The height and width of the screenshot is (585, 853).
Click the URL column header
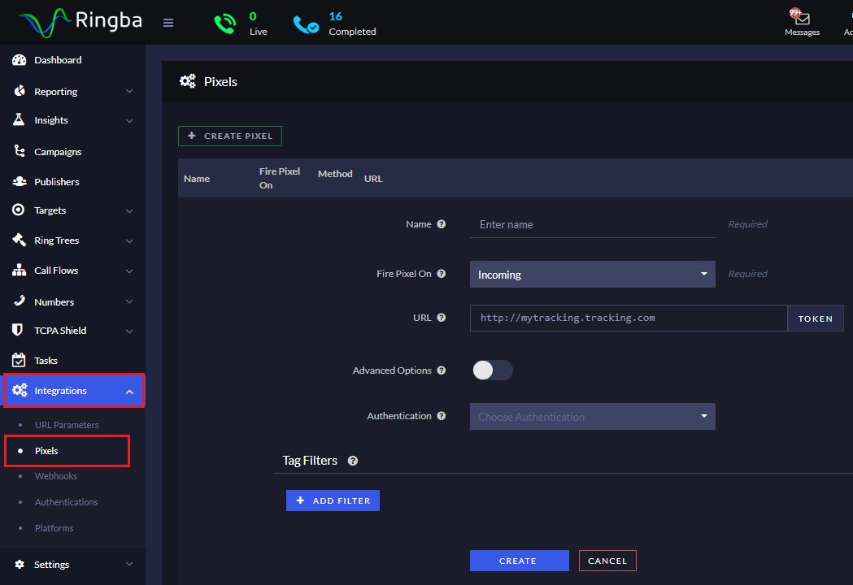click(x=373, y=178)
